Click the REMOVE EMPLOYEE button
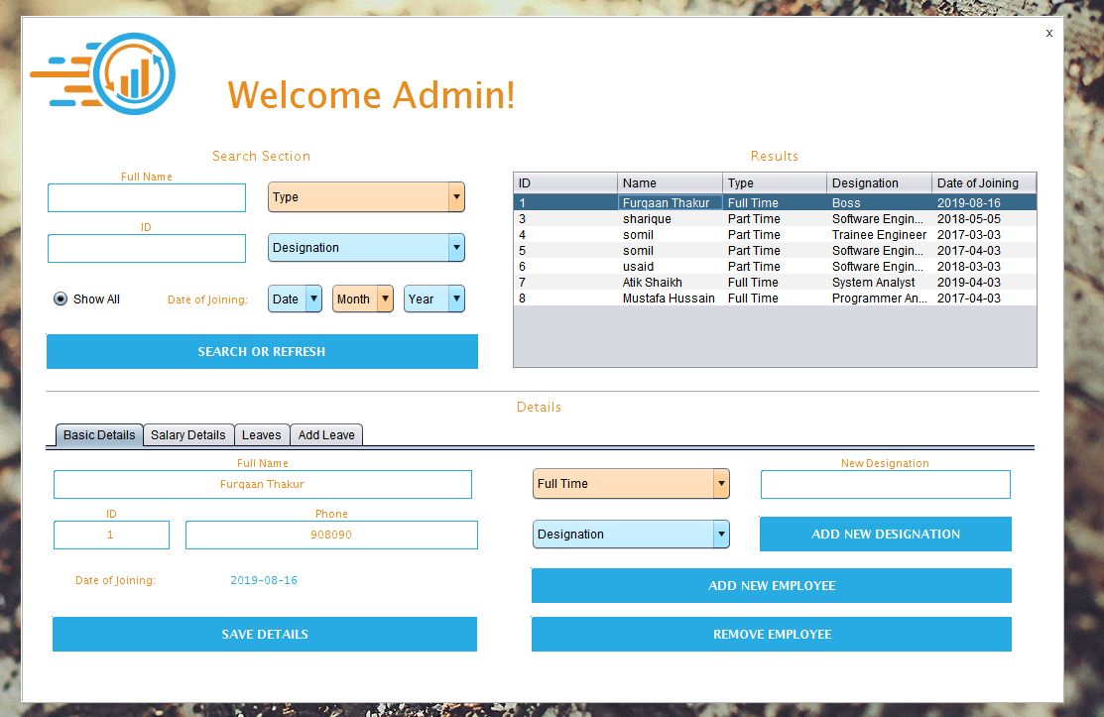This screenshot has height=717, width=1104. [772, 634]
